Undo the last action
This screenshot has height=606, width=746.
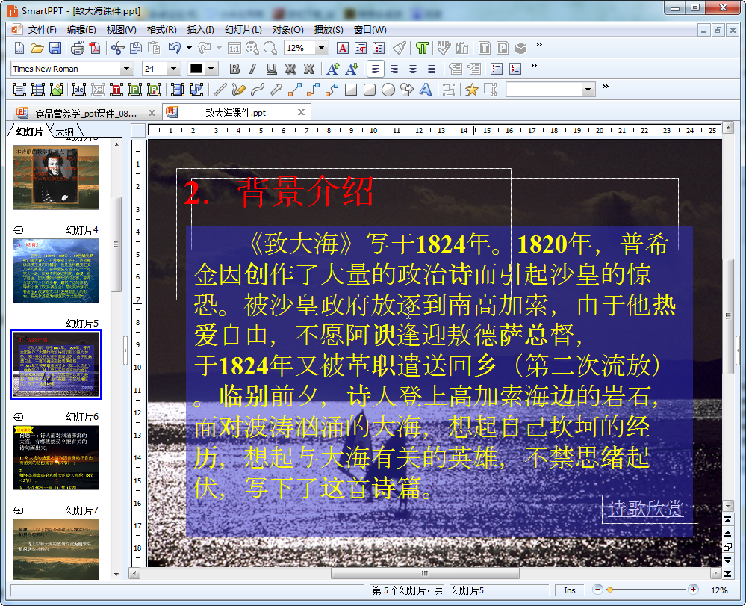pos(175,48)
